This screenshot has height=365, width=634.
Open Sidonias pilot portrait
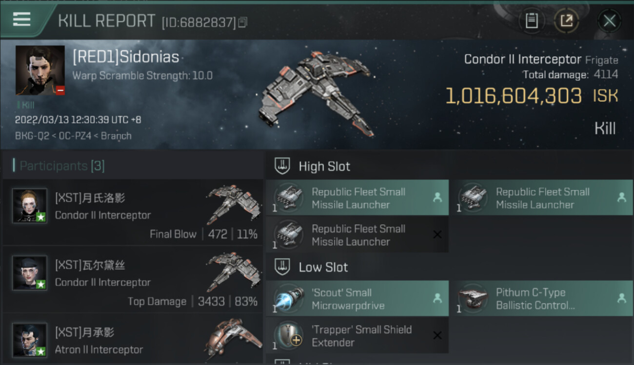[x=40, y=70]
